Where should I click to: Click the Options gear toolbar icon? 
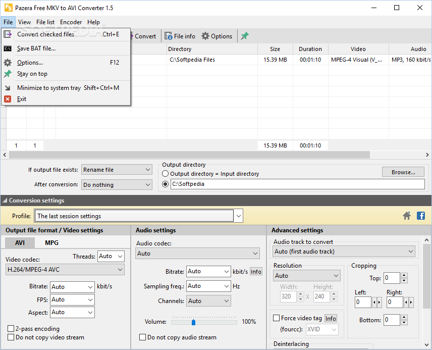(205, 36)
